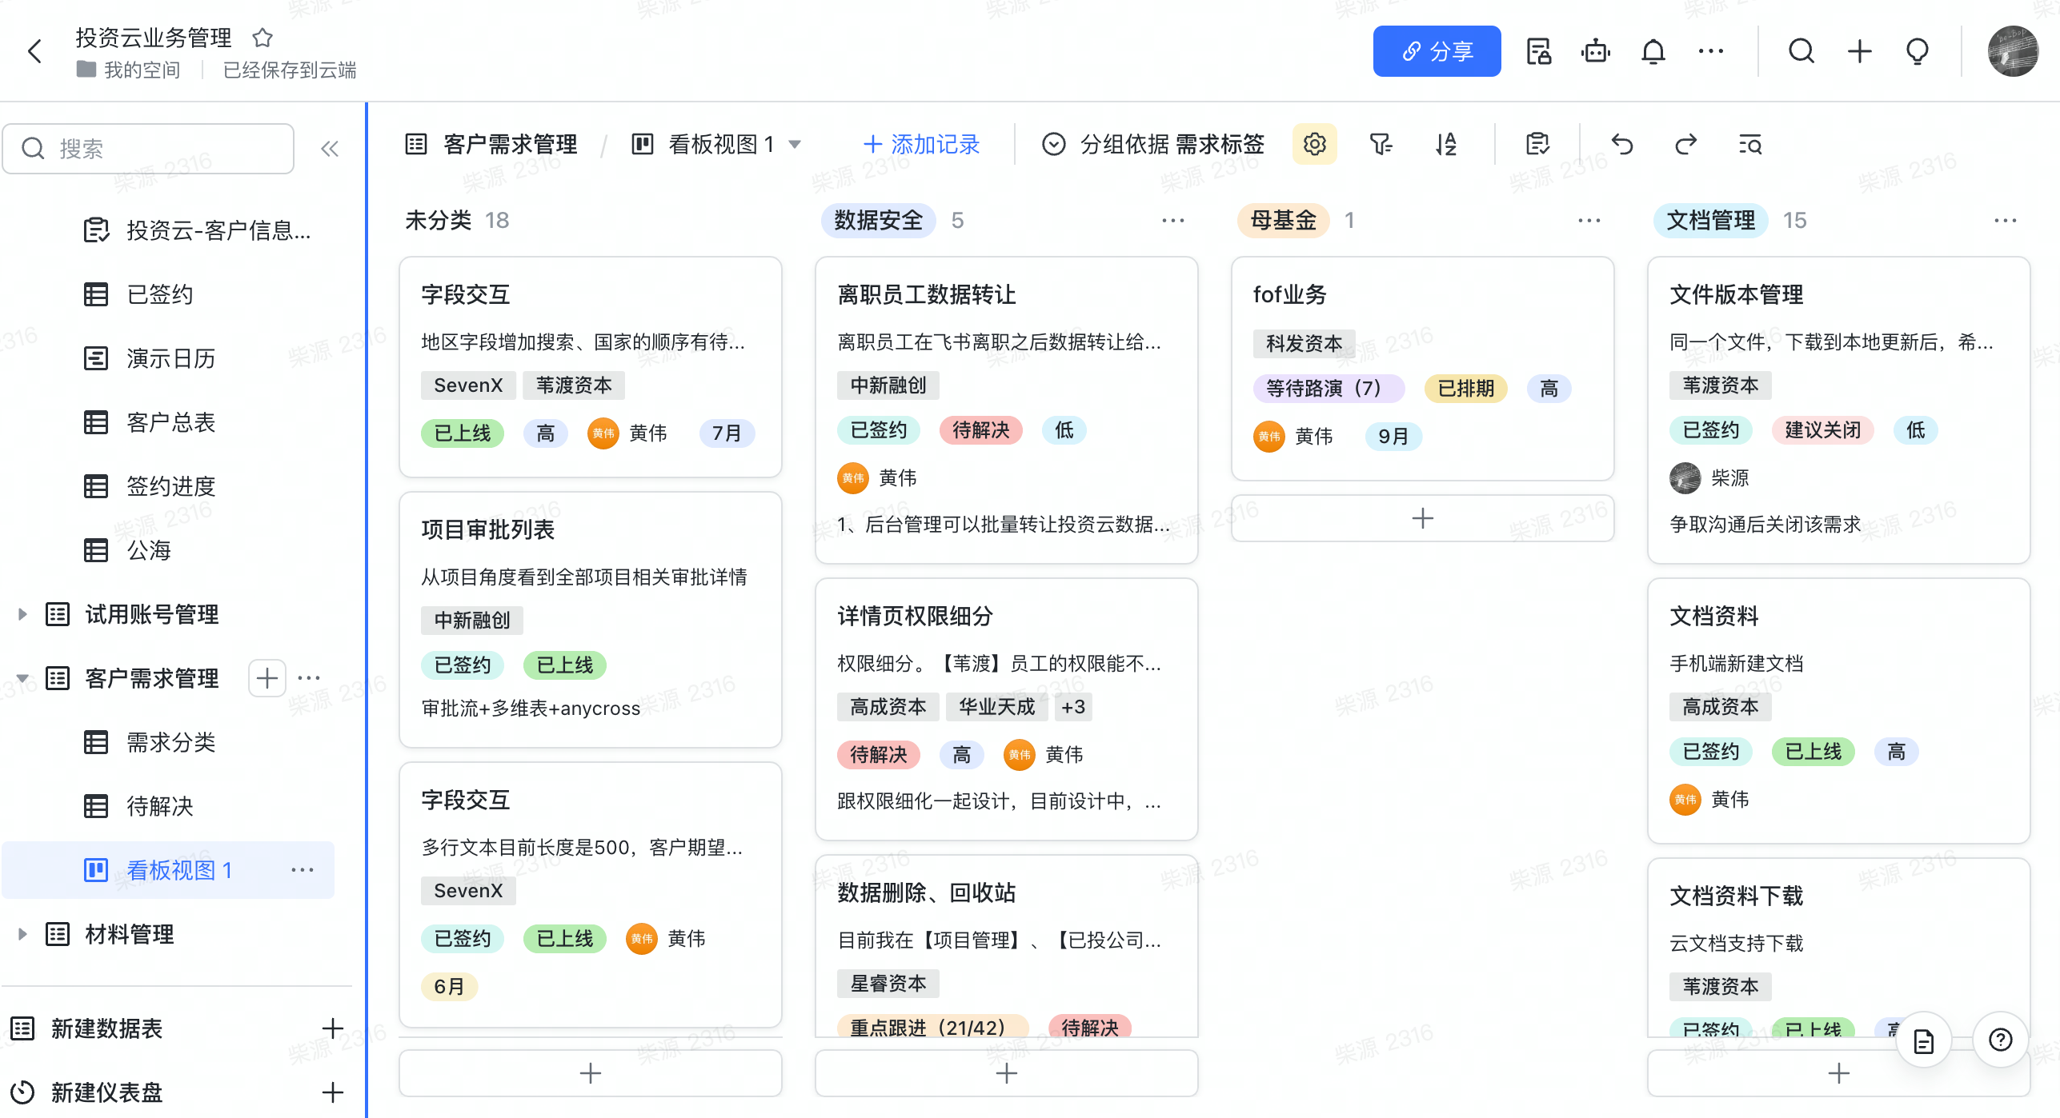This screenshot has width=2060, height=1118.
Task: Collapse the sidebar with the double-chevron icon
Action: 330,148
